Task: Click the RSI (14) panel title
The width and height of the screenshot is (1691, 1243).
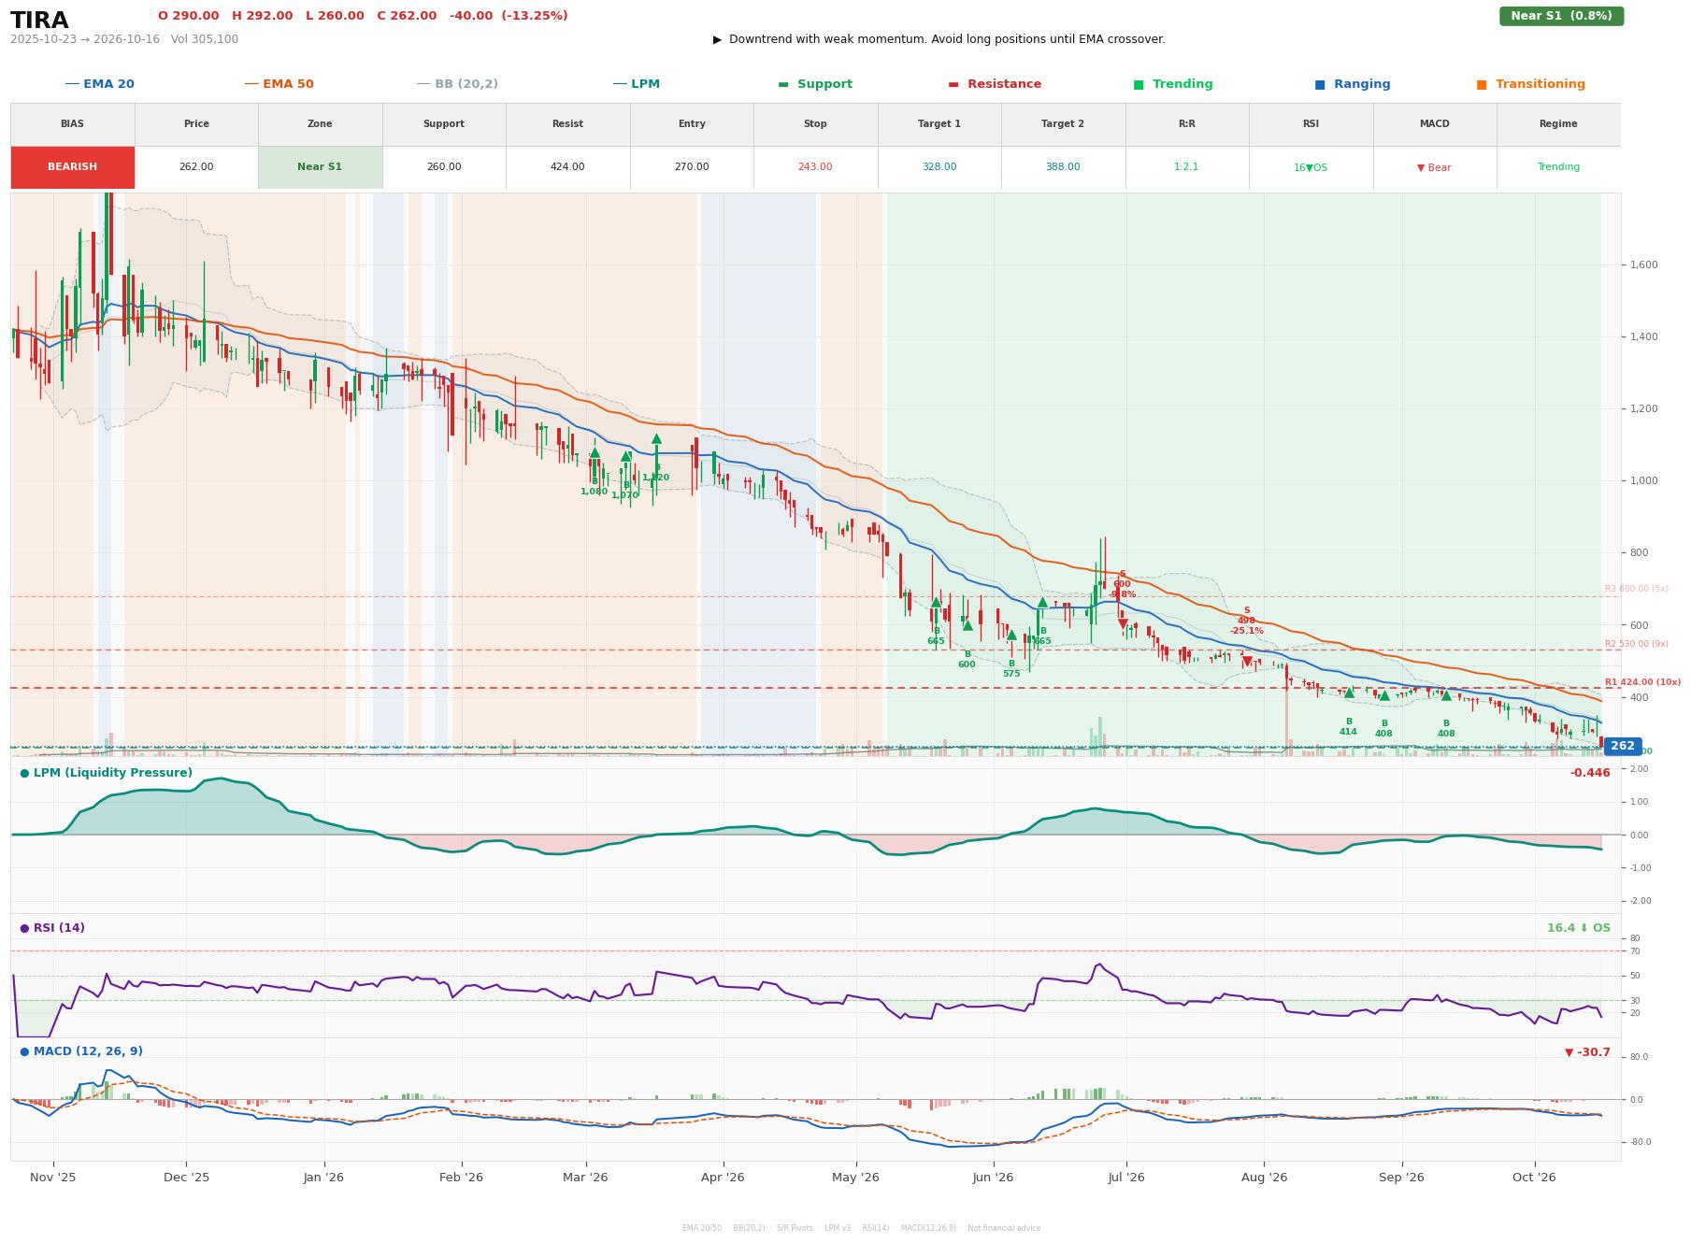Action: pos(52,928)
